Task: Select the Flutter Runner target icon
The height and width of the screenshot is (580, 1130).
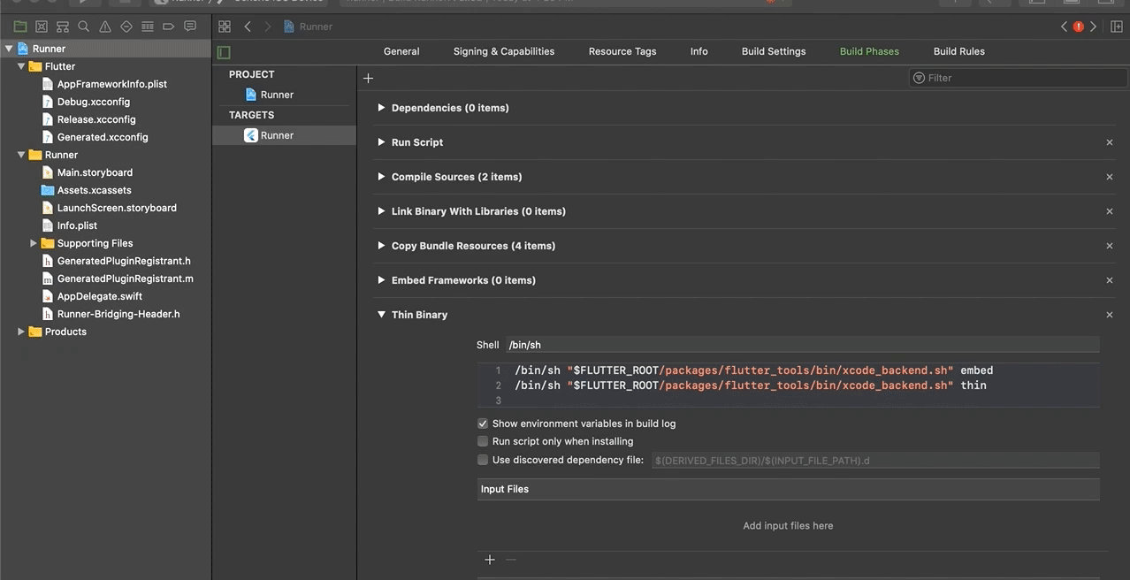Action: pyautogui.click(x=251, y=135)
